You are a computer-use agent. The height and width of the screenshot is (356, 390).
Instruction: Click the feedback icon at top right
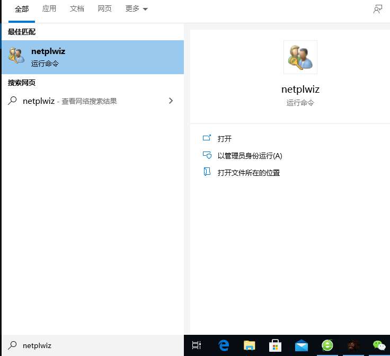[x=378, y=9]
